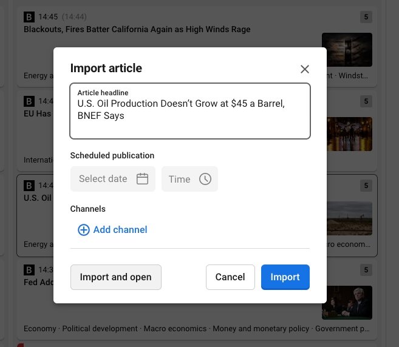Close the Import article dialog

(305, 69)
